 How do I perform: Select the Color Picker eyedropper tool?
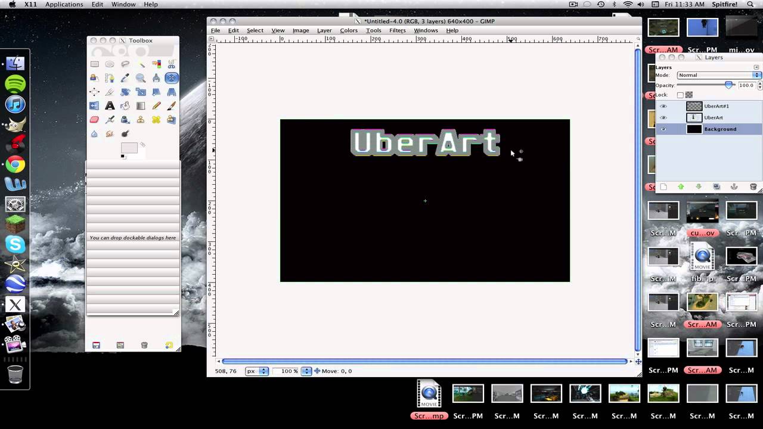click(x=125, y=78)
